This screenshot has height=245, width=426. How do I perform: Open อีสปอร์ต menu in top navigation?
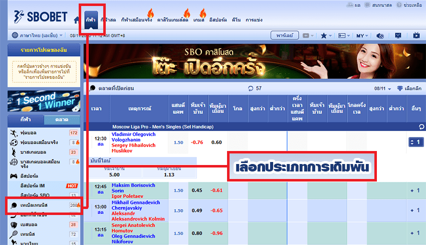tap(218, 20)
